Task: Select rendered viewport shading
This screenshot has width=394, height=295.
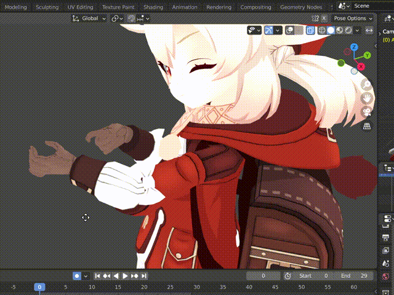Action: 348,30
